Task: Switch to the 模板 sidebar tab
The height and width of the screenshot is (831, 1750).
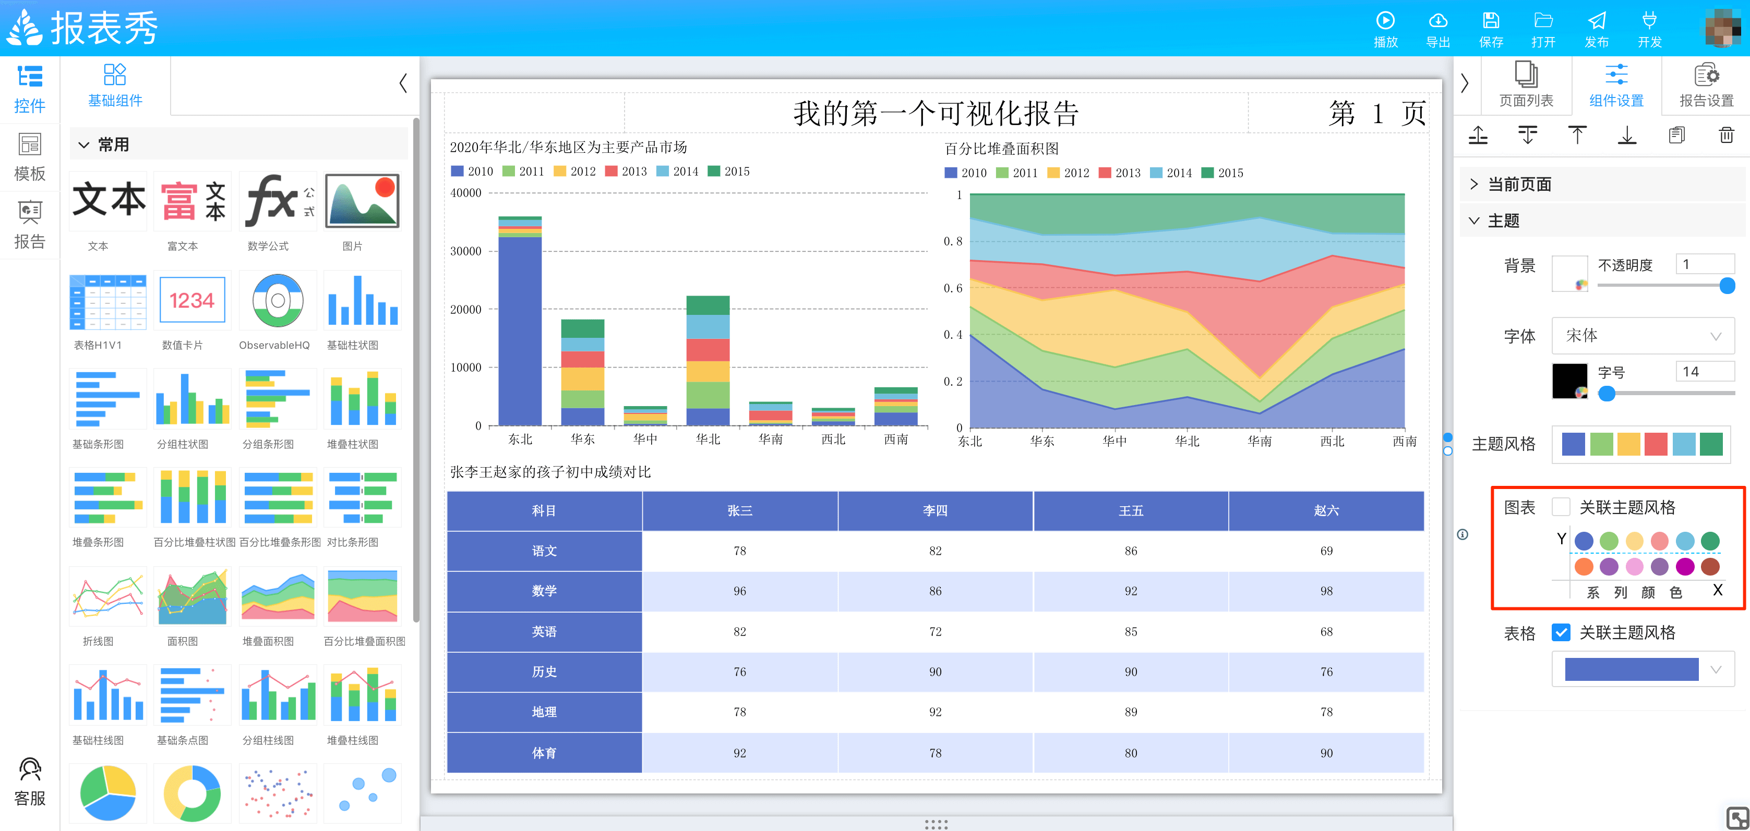Action: pyautogui.click(x=30, y=157)
